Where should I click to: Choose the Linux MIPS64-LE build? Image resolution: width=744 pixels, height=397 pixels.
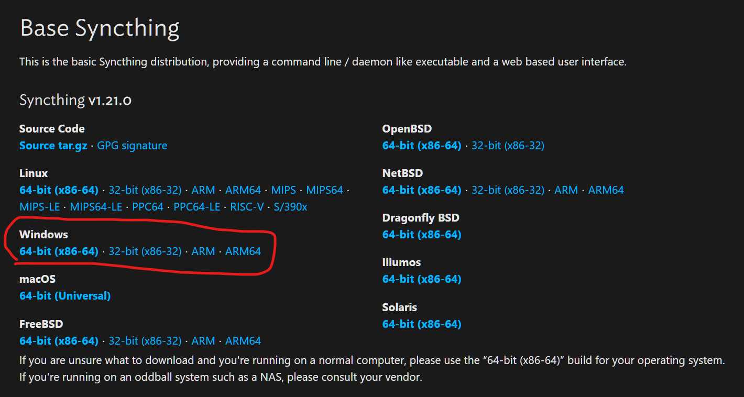tap(96, 207)
